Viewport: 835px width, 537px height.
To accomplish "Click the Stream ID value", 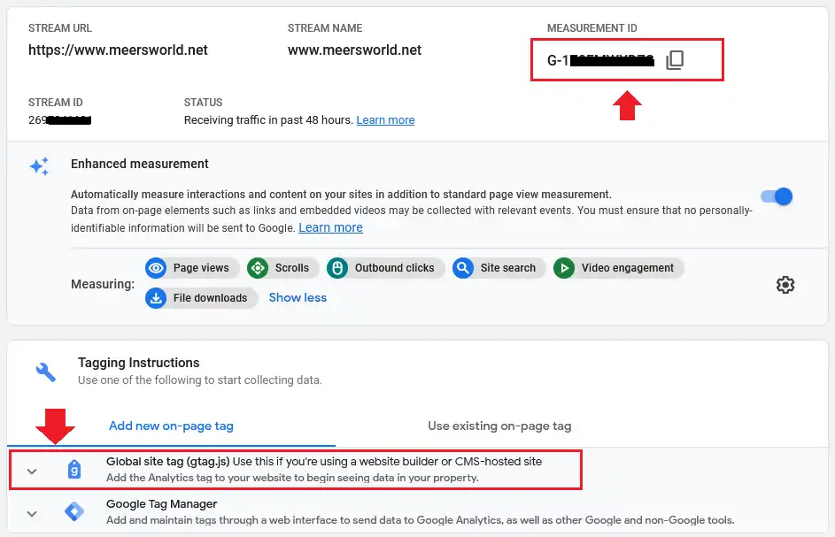I will click(x=59, y=119).
